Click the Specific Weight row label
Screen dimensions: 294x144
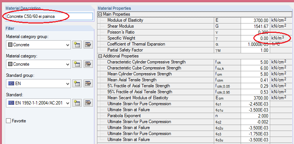coord(121,38)
